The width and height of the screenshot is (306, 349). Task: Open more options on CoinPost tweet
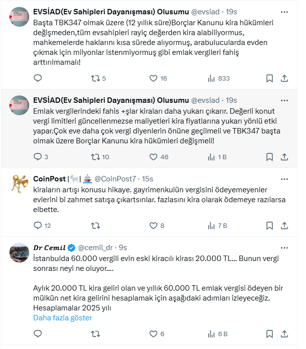point(285,178)
